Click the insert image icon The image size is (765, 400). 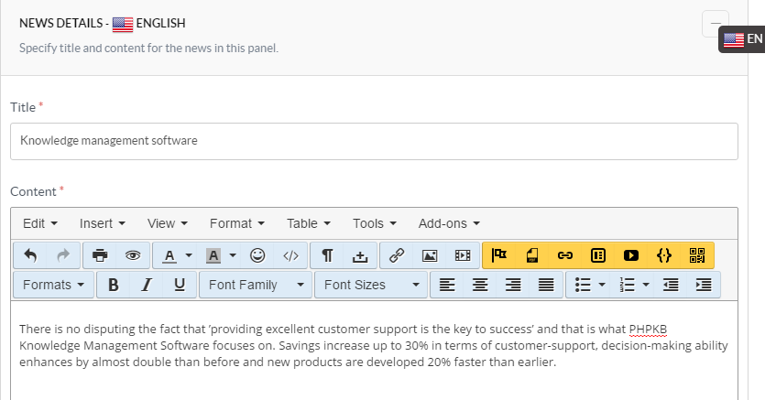pyautogui.click(x=429, y=255)
